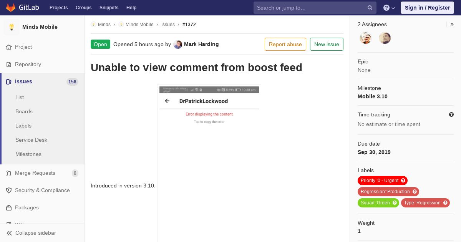461x242 pixels.
Task: Open Mark Harding author profile link
Action: [x=201, y=44]
